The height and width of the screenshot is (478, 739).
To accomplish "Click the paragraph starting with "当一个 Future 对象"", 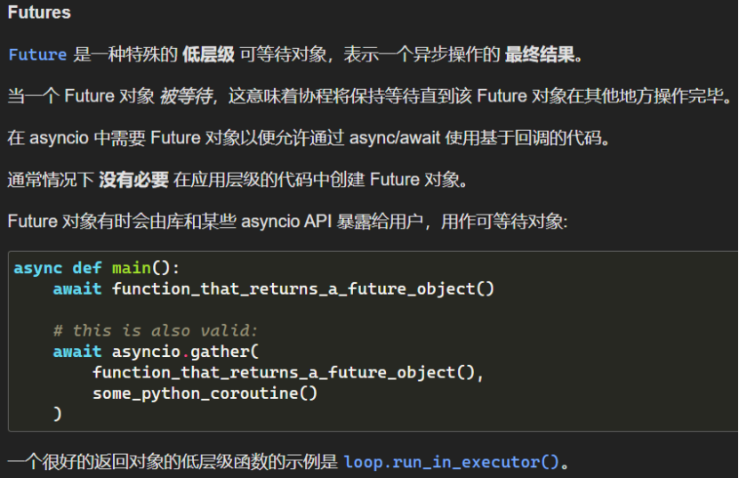I will tap(369, 96).
